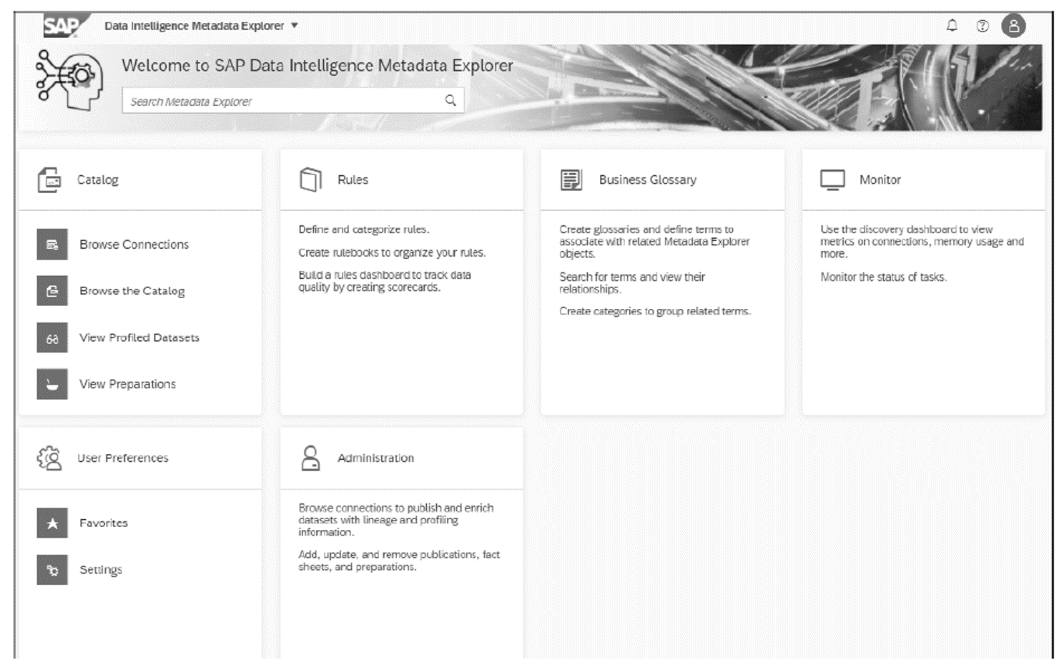Click the Rules tile book icon
The width and height of the screenshot is (1064, 670).
coord(310,179)
